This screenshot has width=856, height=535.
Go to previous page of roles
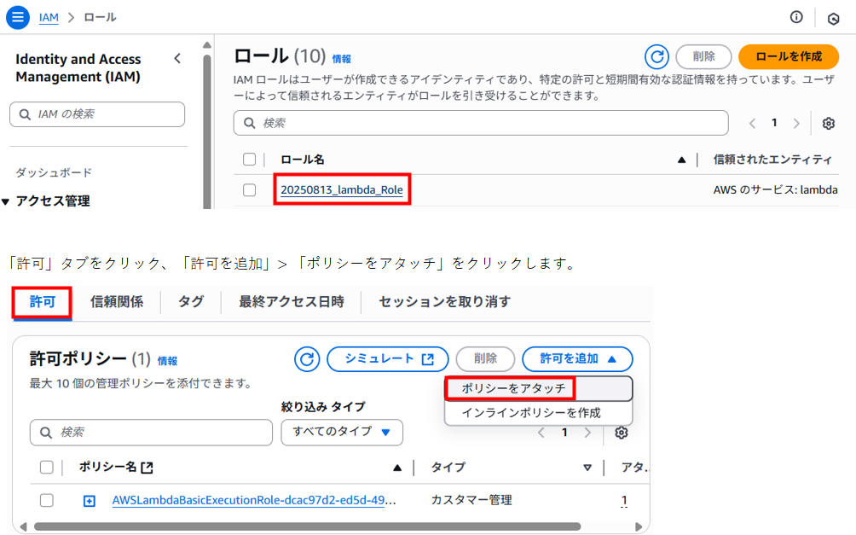point(752,124)
